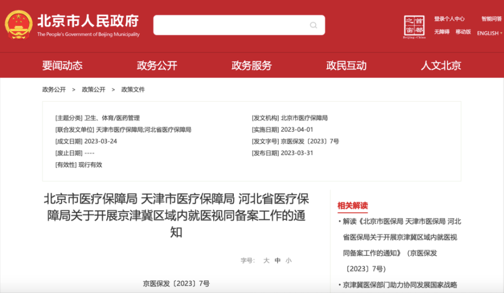Click the 政务公开 breadcrumb link
Image resolution: width=504 pixels, height=293 pixels.
(x=53, y=89)
